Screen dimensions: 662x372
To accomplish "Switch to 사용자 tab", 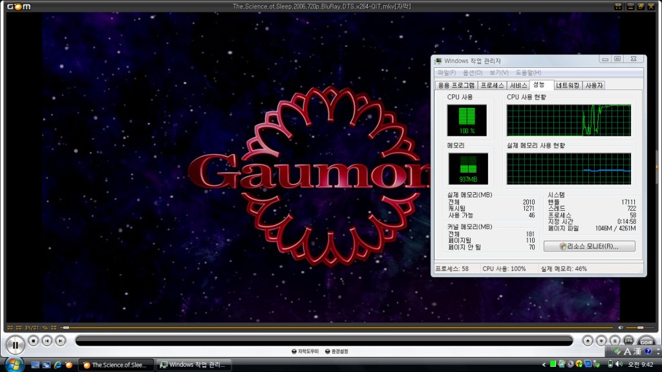I will 593,85.
